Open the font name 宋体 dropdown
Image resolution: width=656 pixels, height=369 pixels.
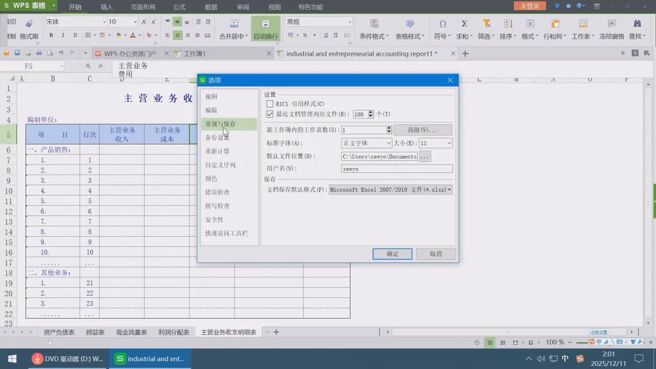(104, 22)
